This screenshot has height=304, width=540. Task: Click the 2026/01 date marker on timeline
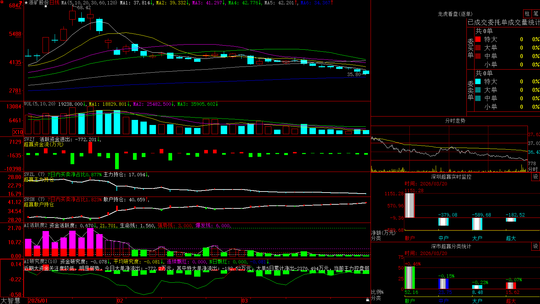click(x=38, y=301)
